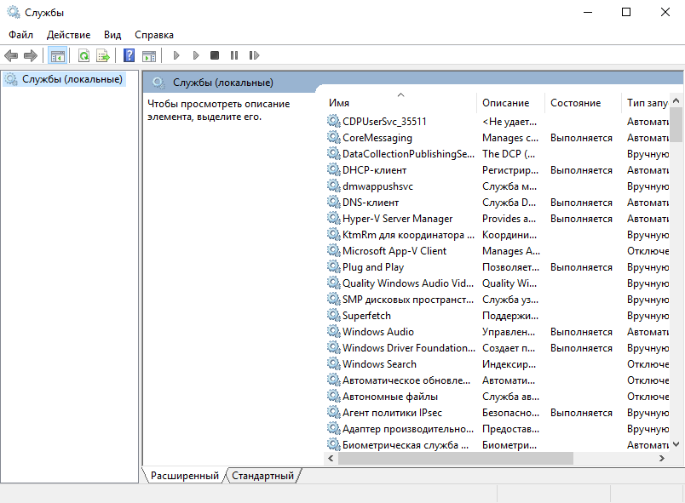Viewport: 685px width, 503px height.
Task: Open the Файл menu
Action: click(21, 35)
